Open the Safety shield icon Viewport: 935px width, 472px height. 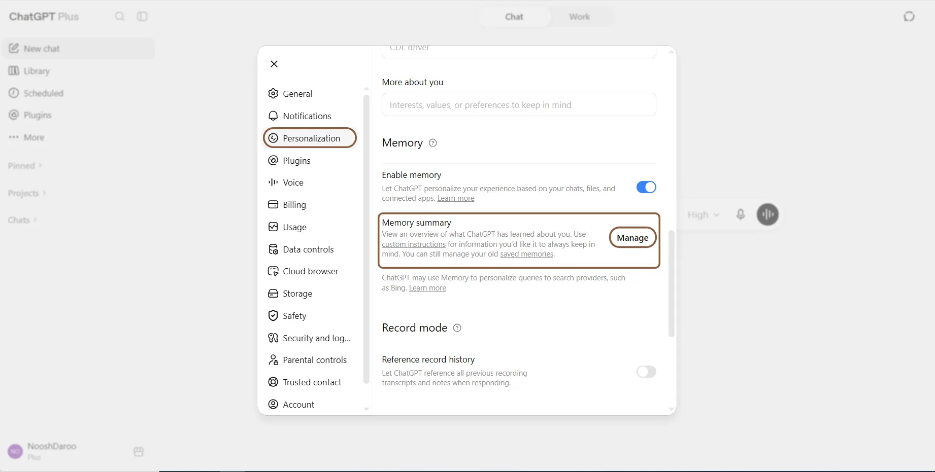(273, 316)
